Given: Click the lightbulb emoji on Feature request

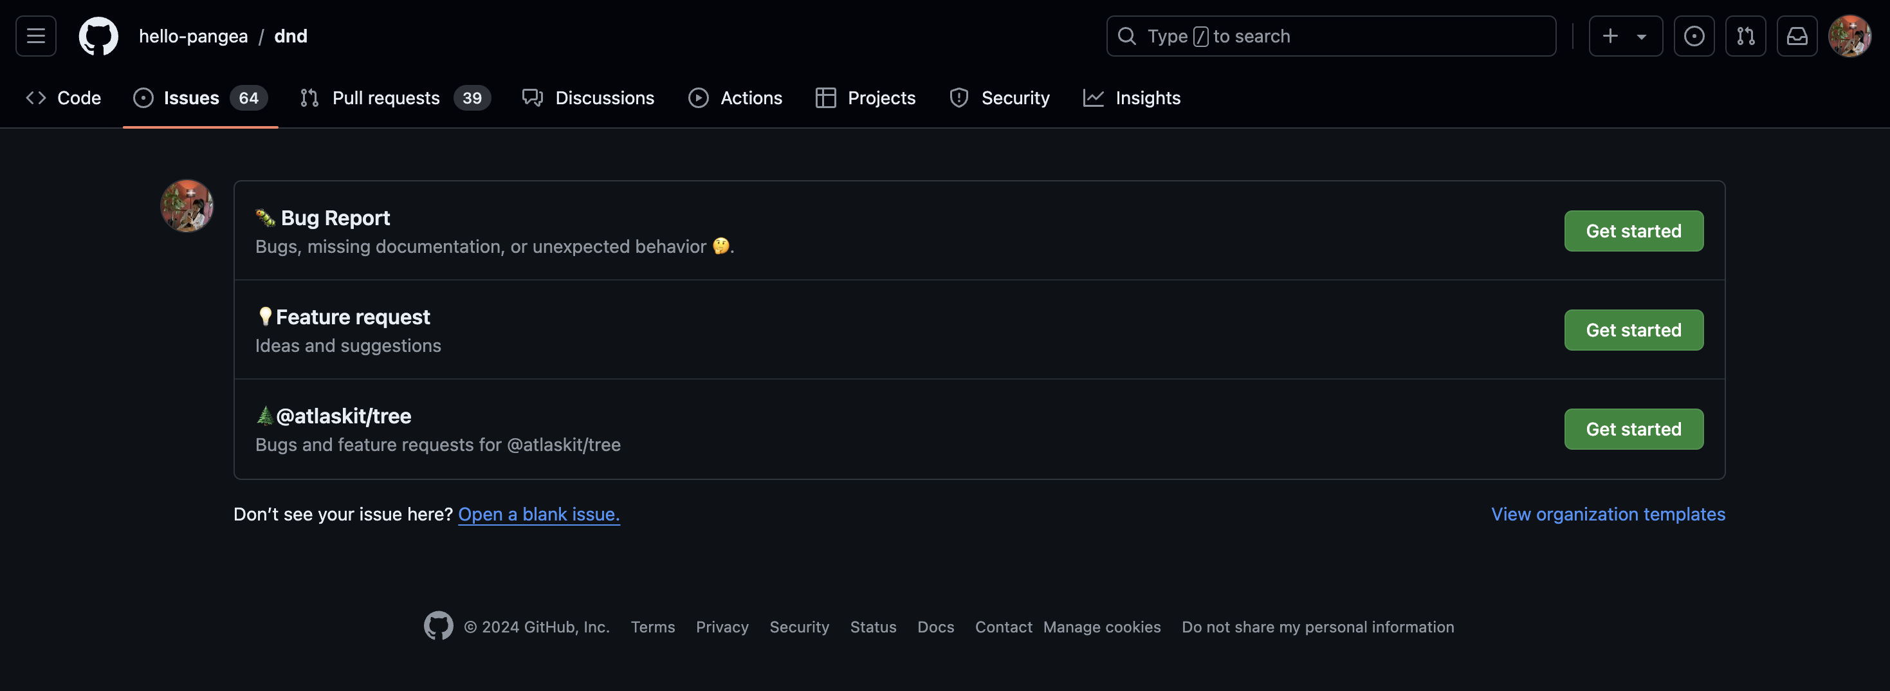Looking at the screenshot, I should [x=265, y=316].
